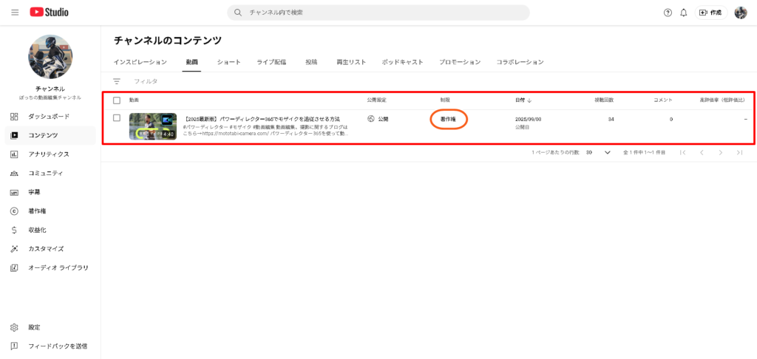Sort by the 日付 column header
Viewport: 757px width, 359px height.
(523, 100)
